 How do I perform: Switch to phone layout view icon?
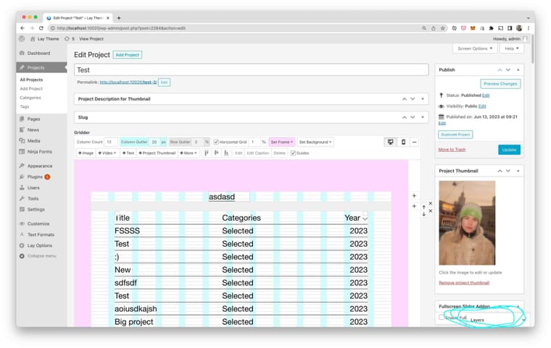(x=403, y=142)
